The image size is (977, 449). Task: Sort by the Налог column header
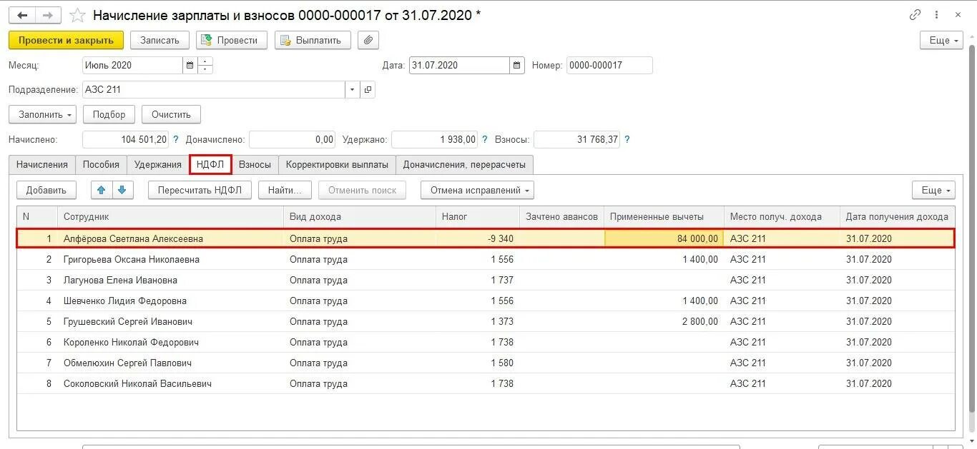click(x=477, y=216)
